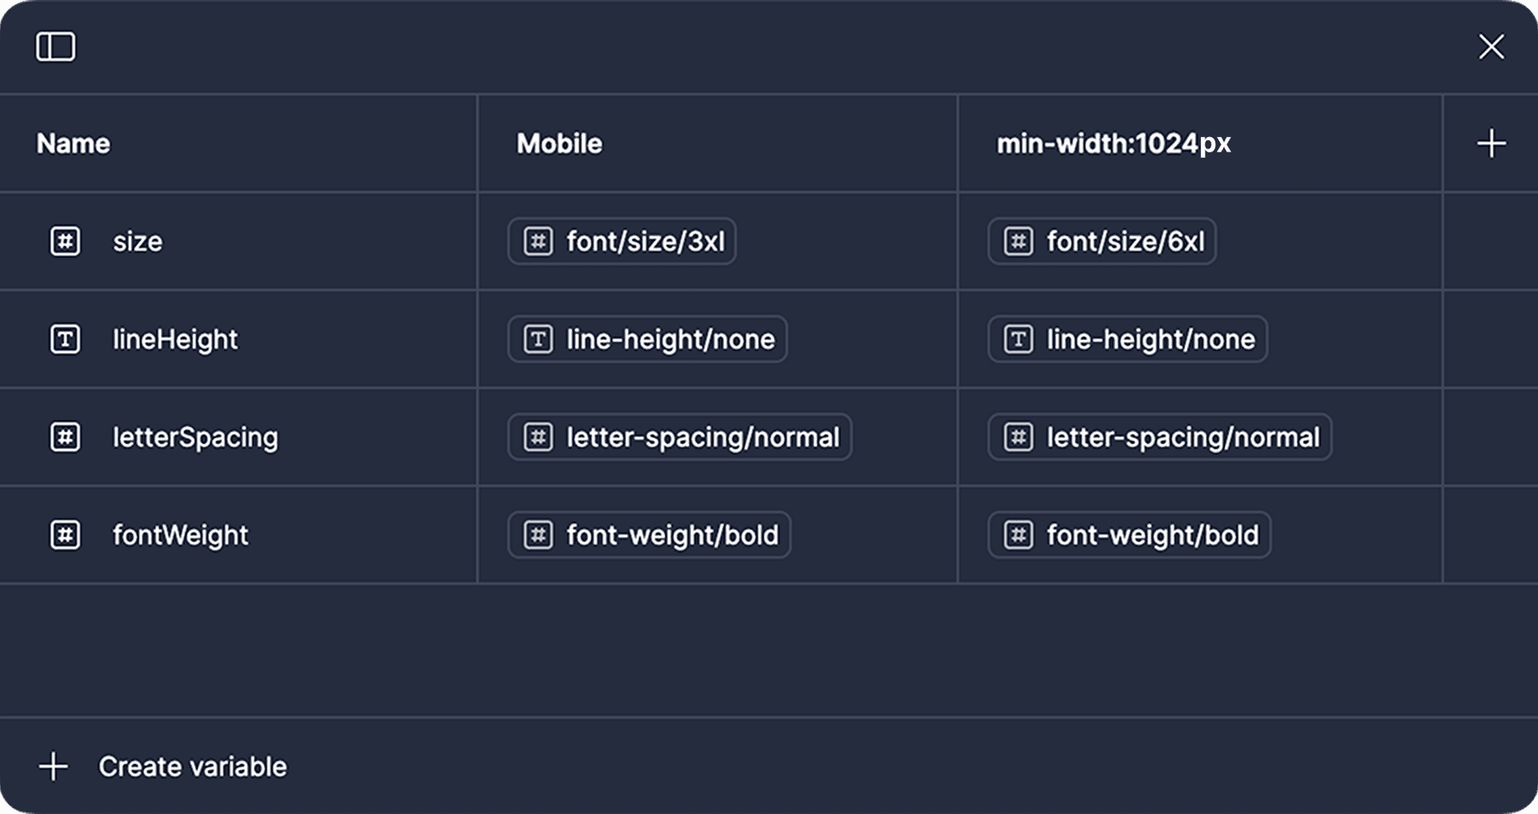Click the number icon beside letterSpacing variable
The width and height of the screenshot is (1538, 814).
65,437
